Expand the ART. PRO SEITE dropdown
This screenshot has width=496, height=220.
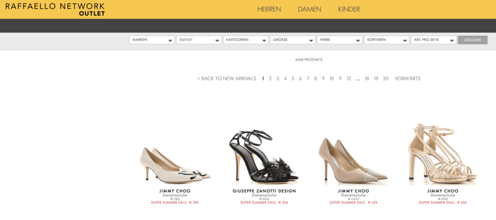(434, 40)
